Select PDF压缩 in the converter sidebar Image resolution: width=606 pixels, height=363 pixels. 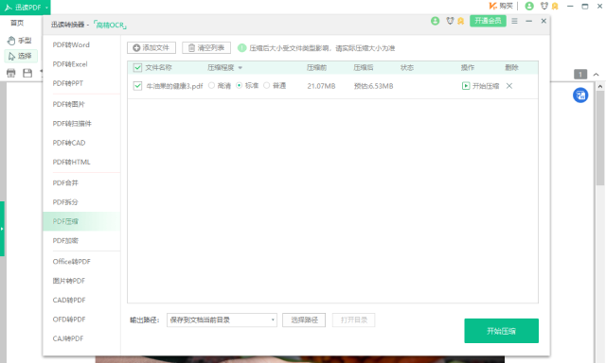(81, 221)
